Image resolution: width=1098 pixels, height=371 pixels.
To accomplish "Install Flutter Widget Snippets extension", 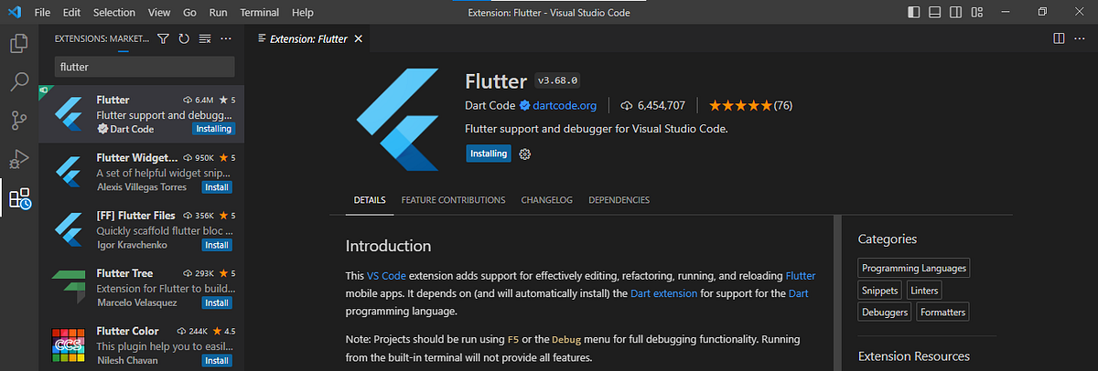I will [x=217, y=187].
